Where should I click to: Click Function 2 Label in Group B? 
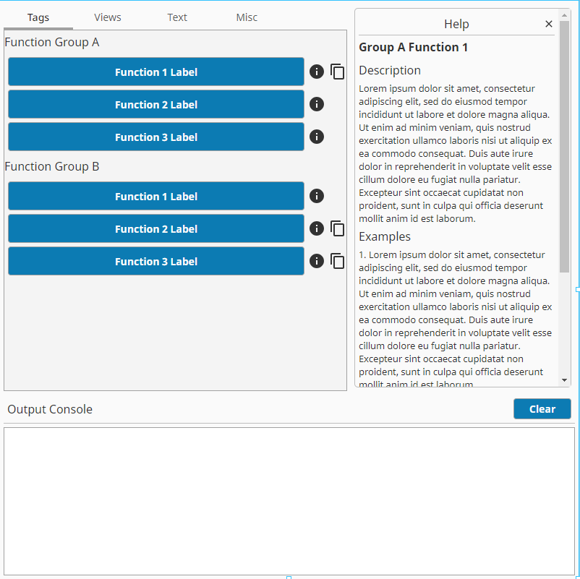coord(156,229)
